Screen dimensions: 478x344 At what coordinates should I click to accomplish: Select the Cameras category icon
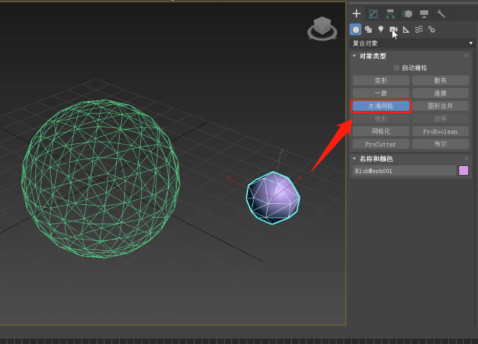click(x=393, y=30)
